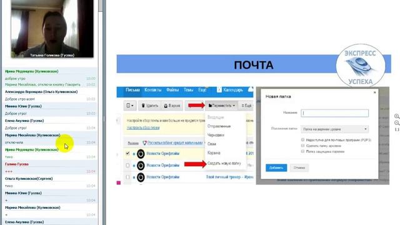Focus the Название input field
Screen dimensions: 400x225
coord(335,113)
